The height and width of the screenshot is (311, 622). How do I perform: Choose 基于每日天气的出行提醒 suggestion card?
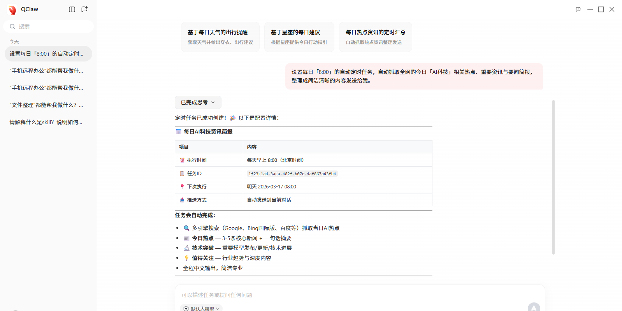[220, 37]
